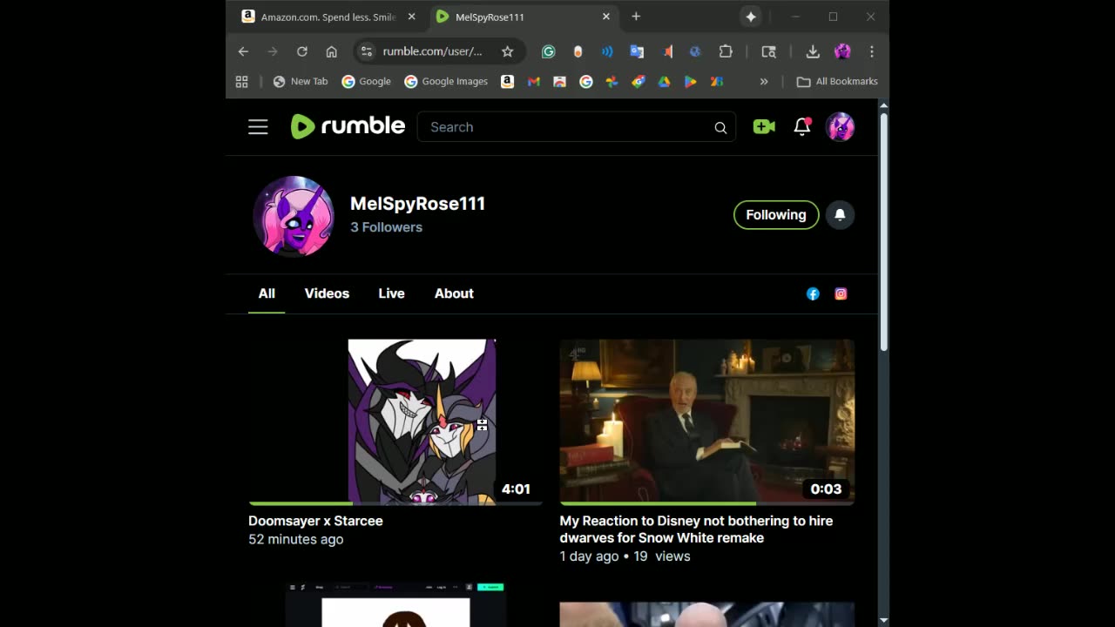Click the rumble.com address bar URL
The width and height of the screenshot is (1115, 627).
click(432, 51)
